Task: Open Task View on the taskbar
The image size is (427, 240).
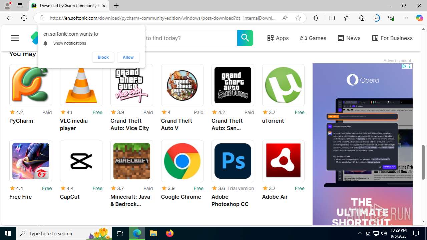Action: tap(120, 233)
